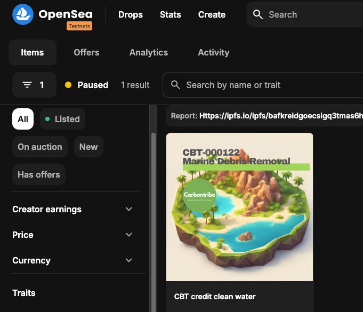
Task: Switch to the Items tab
Action: 33,52
